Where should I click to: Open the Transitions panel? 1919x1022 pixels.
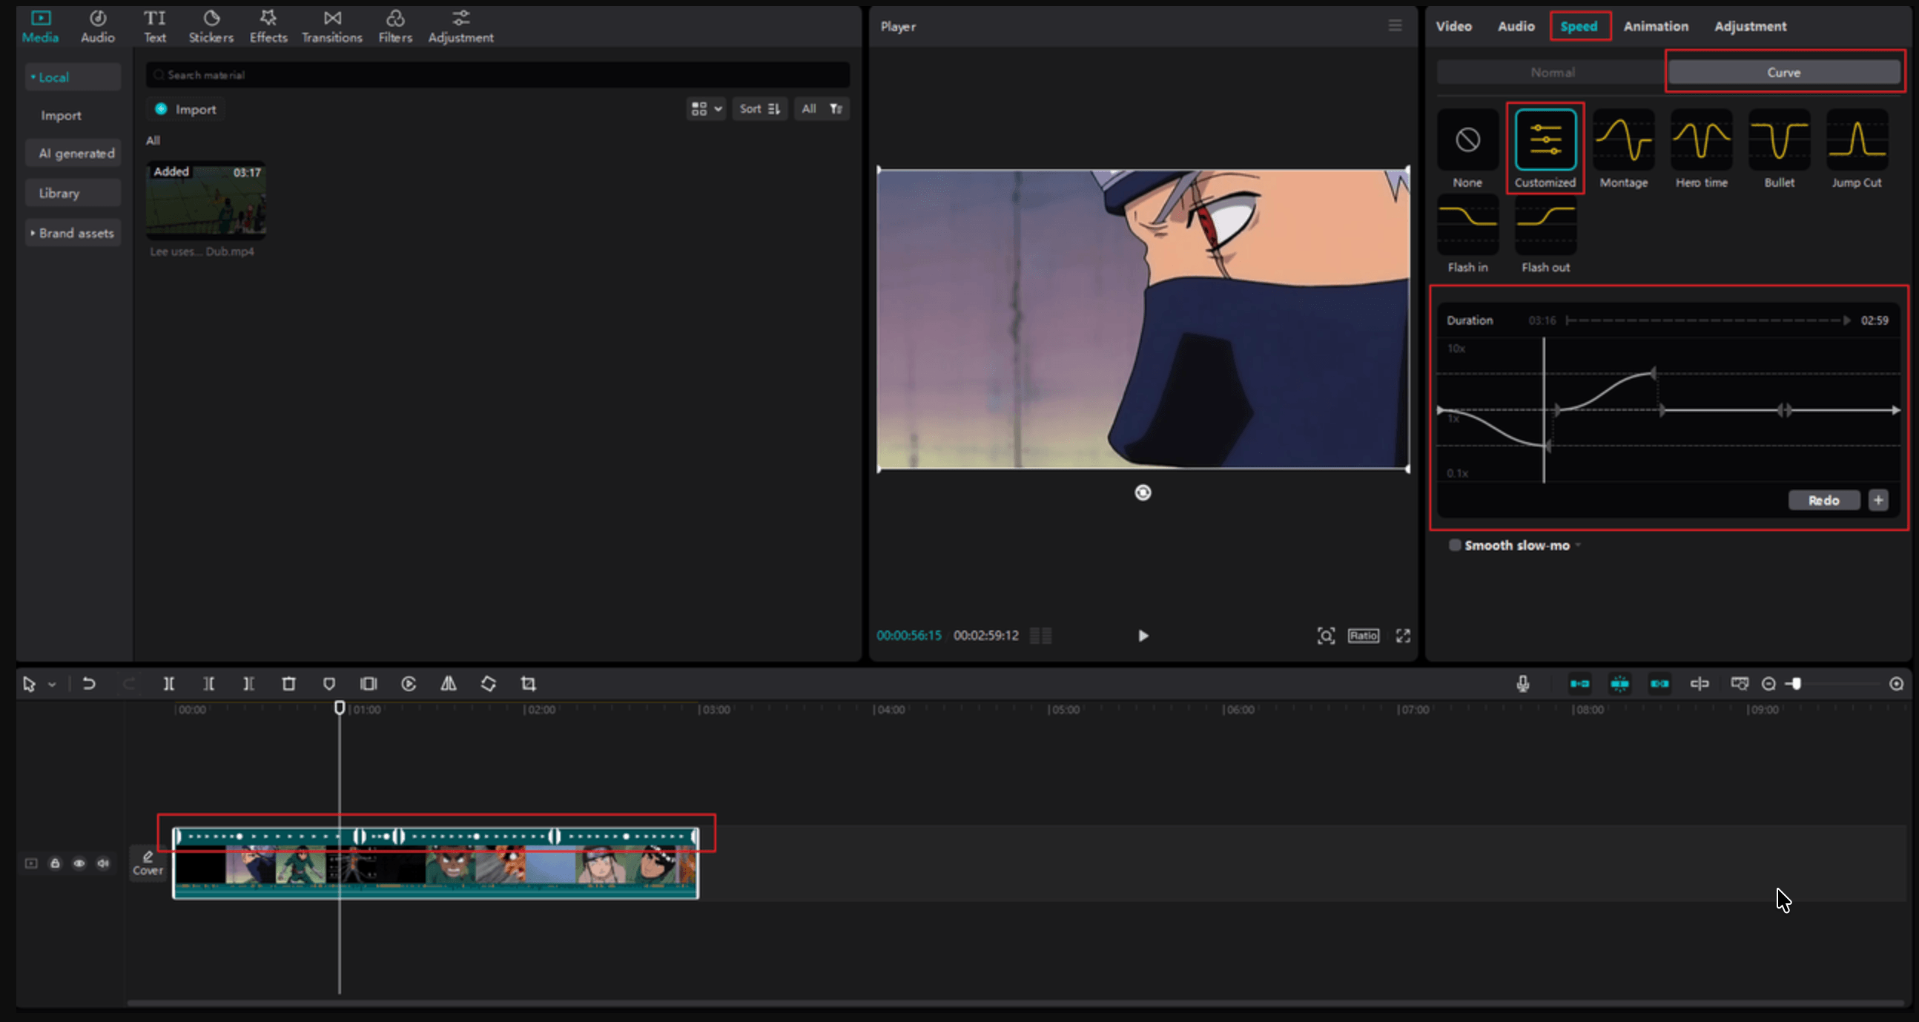pos(331,26)
